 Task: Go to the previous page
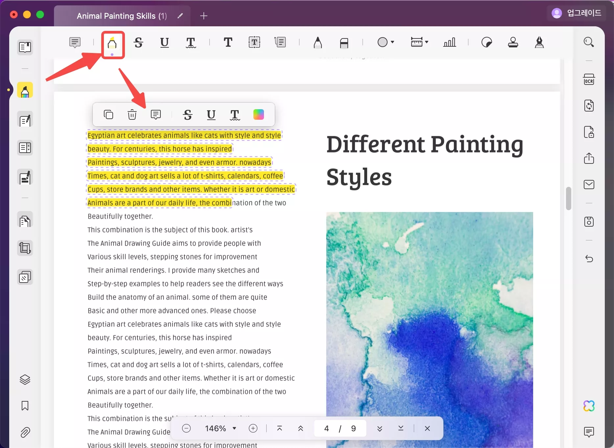[x=300, y=428]
